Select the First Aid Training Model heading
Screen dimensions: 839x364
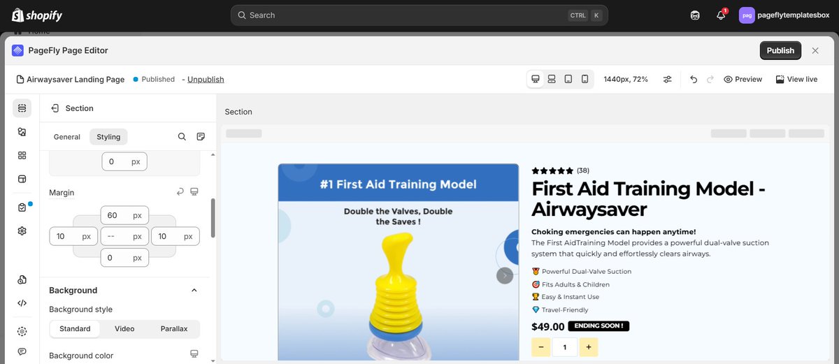pos(648,198)
